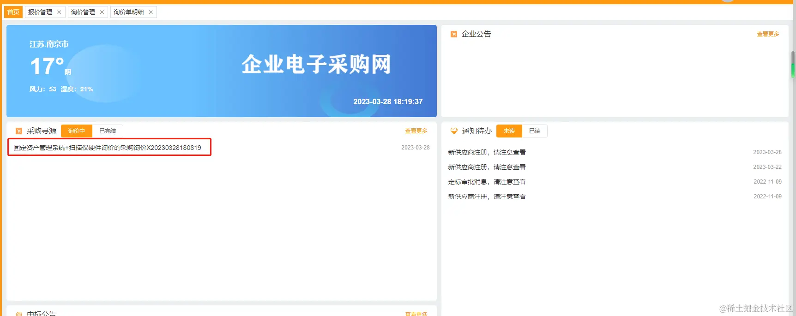Switch to the 首页 tab
Viewport: 796px width, 316px height.
click(13, 12)
